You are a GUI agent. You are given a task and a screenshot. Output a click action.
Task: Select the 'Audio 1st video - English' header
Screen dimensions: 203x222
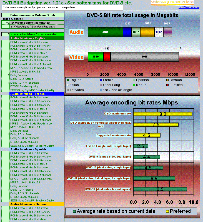(37, 38)
